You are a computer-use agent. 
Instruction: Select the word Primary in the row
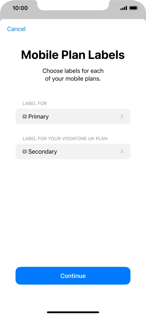(38, 117)
